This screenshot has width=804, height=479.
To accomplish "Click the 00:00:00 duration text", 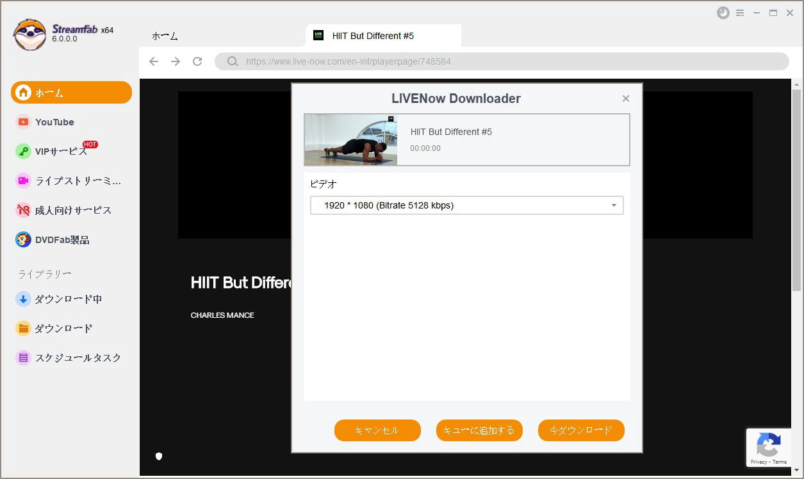I will click(x=425, y=148).
